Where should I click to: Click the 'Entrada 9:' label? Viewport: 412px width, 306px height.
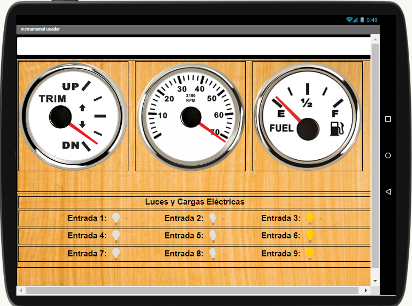pos(281,254)
